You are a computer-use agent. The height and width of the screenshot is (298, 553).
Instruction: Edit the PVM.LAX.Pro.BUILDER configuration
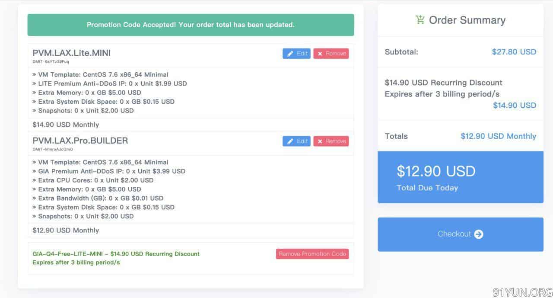tap(296, 141)
